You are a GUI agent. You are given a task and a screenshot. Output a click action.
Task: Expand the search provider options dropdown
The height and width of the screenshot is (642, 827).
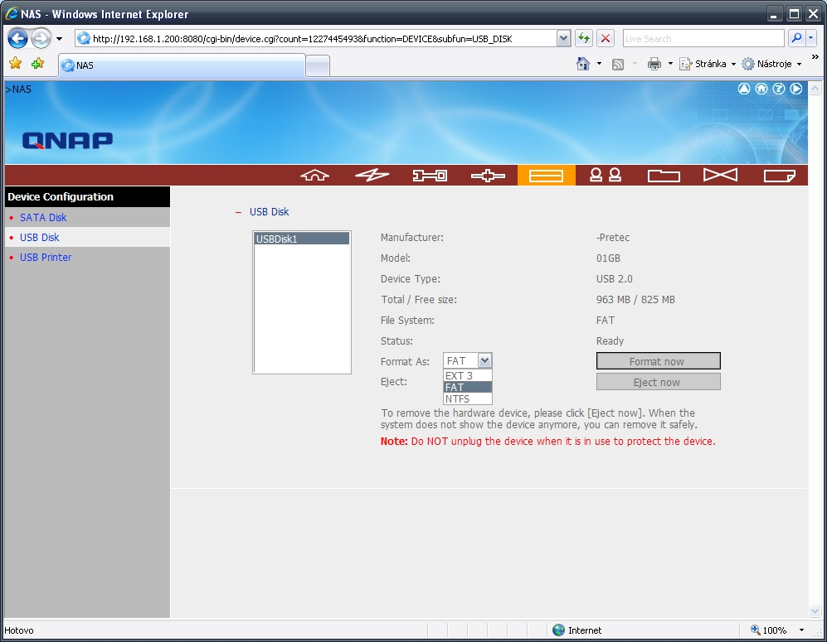coord(811,38)
